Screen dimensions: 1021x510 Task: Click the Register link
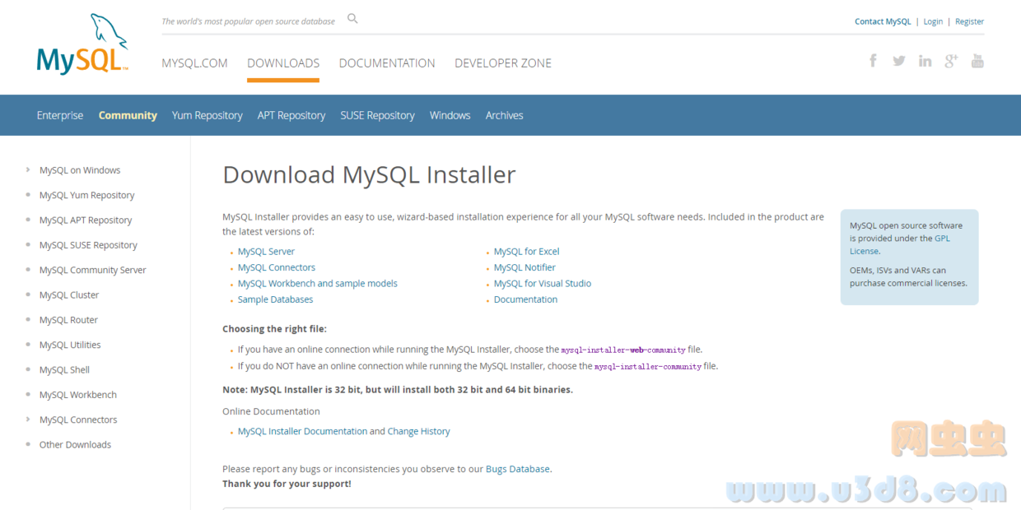pyautogui.click(x=970, y=21)
